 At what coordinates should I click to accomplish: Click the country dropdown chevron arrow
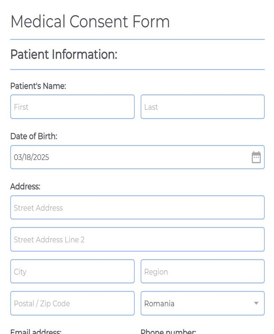click(x=256, y=304)
